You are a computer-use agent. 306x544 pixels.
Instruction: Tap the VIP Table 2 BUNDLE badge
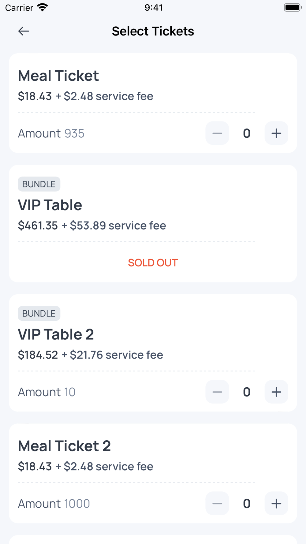click(39, 314)
